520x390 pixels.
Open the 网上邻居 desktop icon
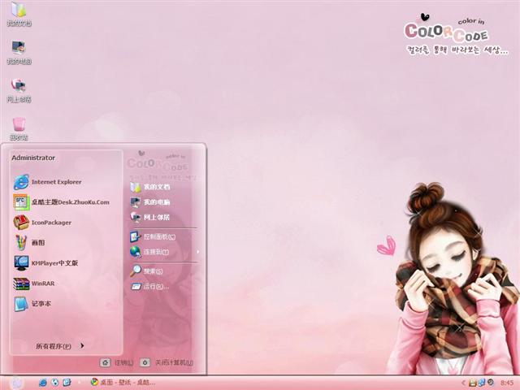(19, 90)
